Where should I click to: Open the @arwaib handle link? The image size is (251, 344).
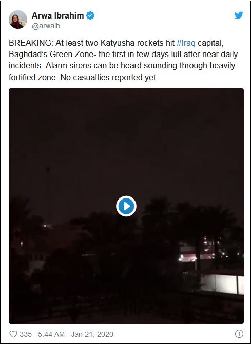click(46, 26)
